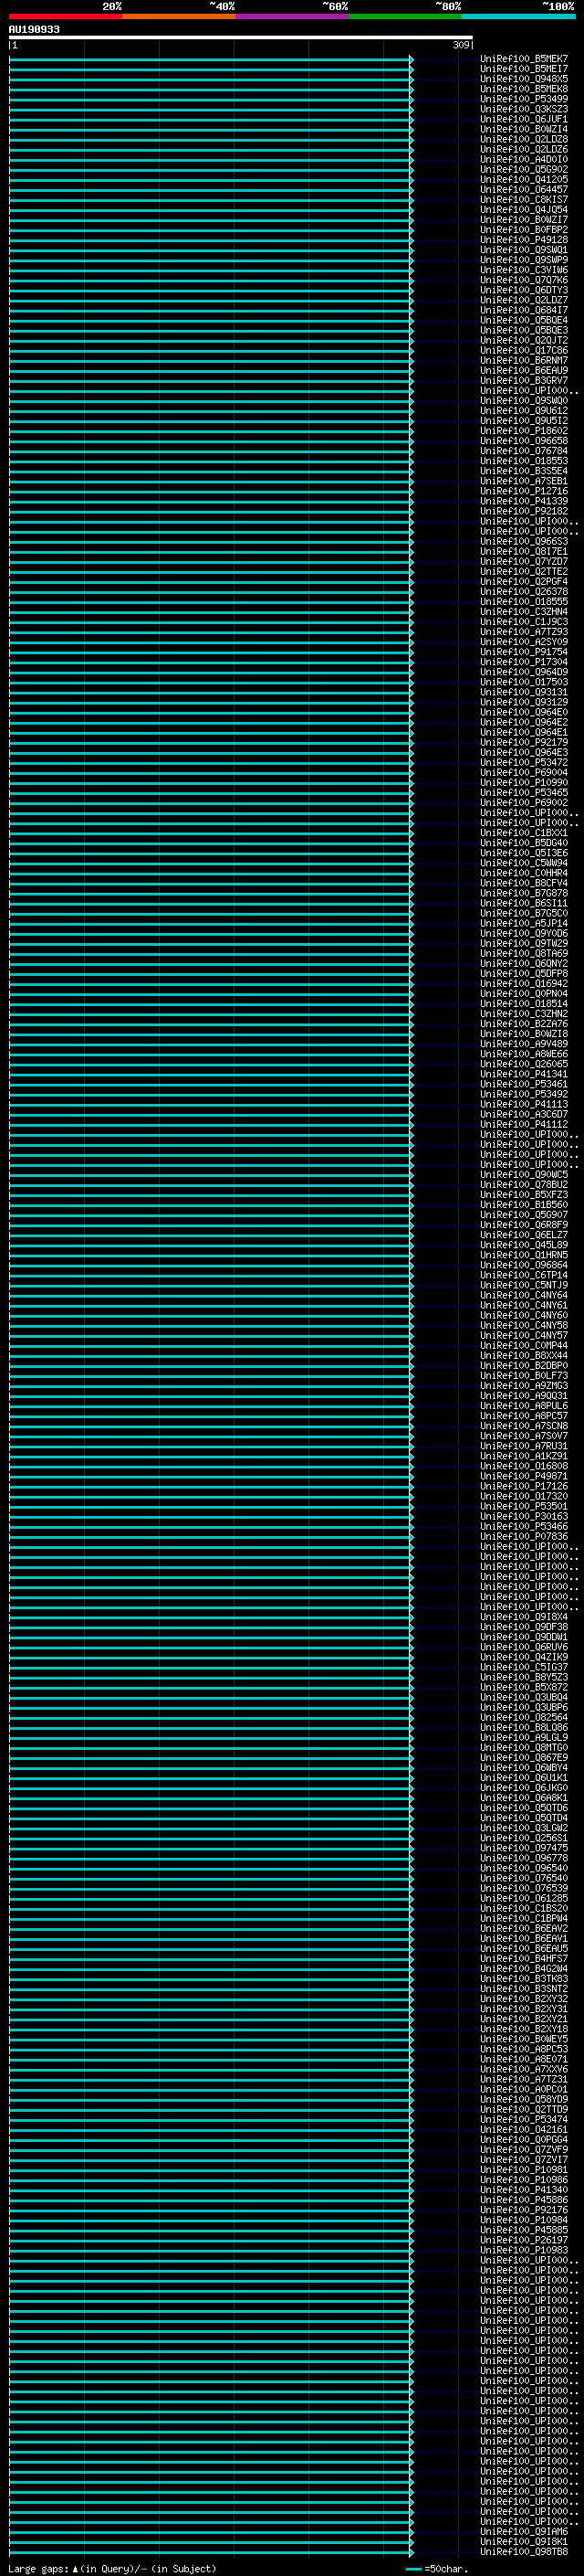Select hit label UniRef100_B5MEK8
Screen dimensions: 584x2576
point(524,89)
